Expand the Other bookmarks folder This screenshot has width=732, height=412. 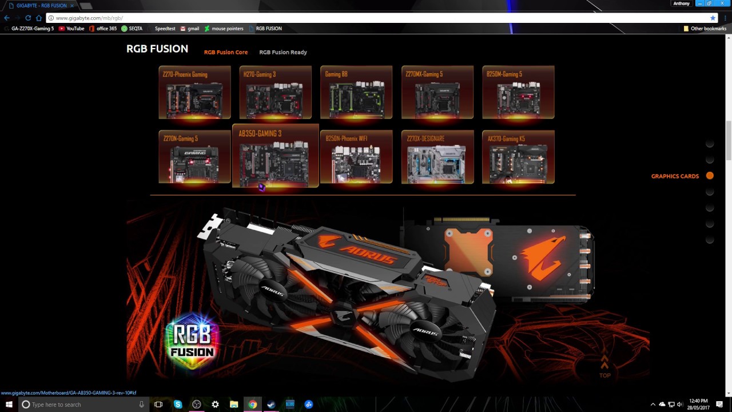tap(705, 29)
